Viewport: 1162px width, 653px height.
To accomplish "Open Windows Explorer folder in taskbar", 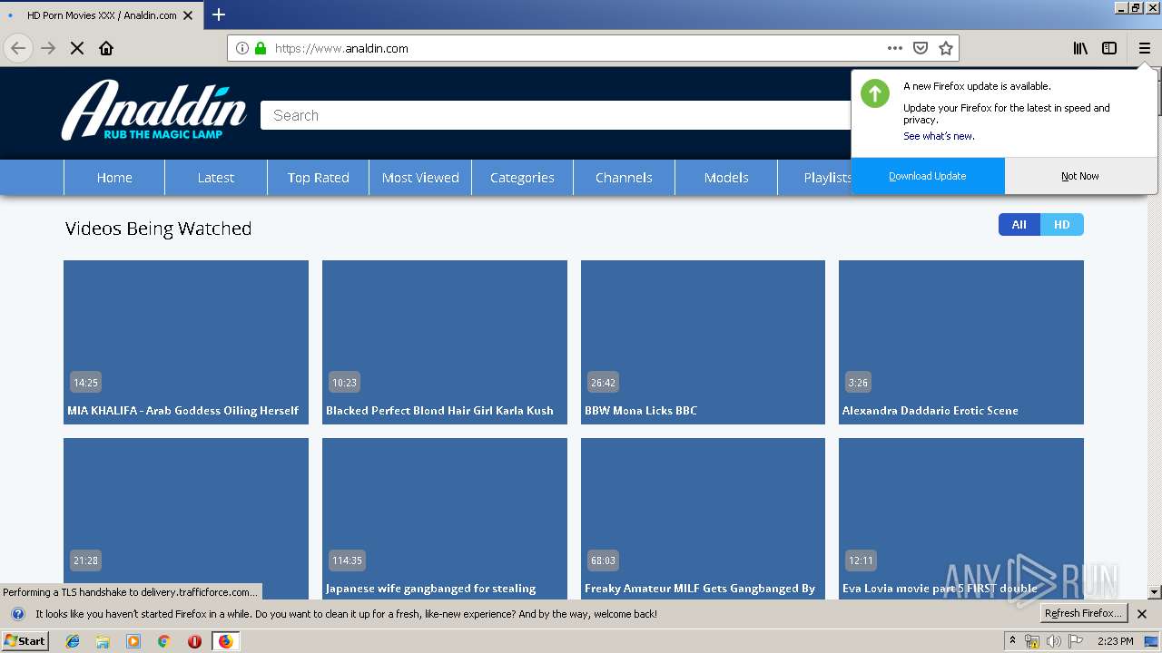I will point(103,641).
